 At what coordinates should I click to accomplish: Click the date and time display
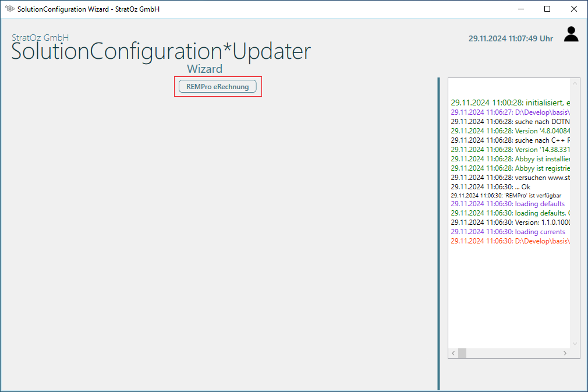(511, 38)
